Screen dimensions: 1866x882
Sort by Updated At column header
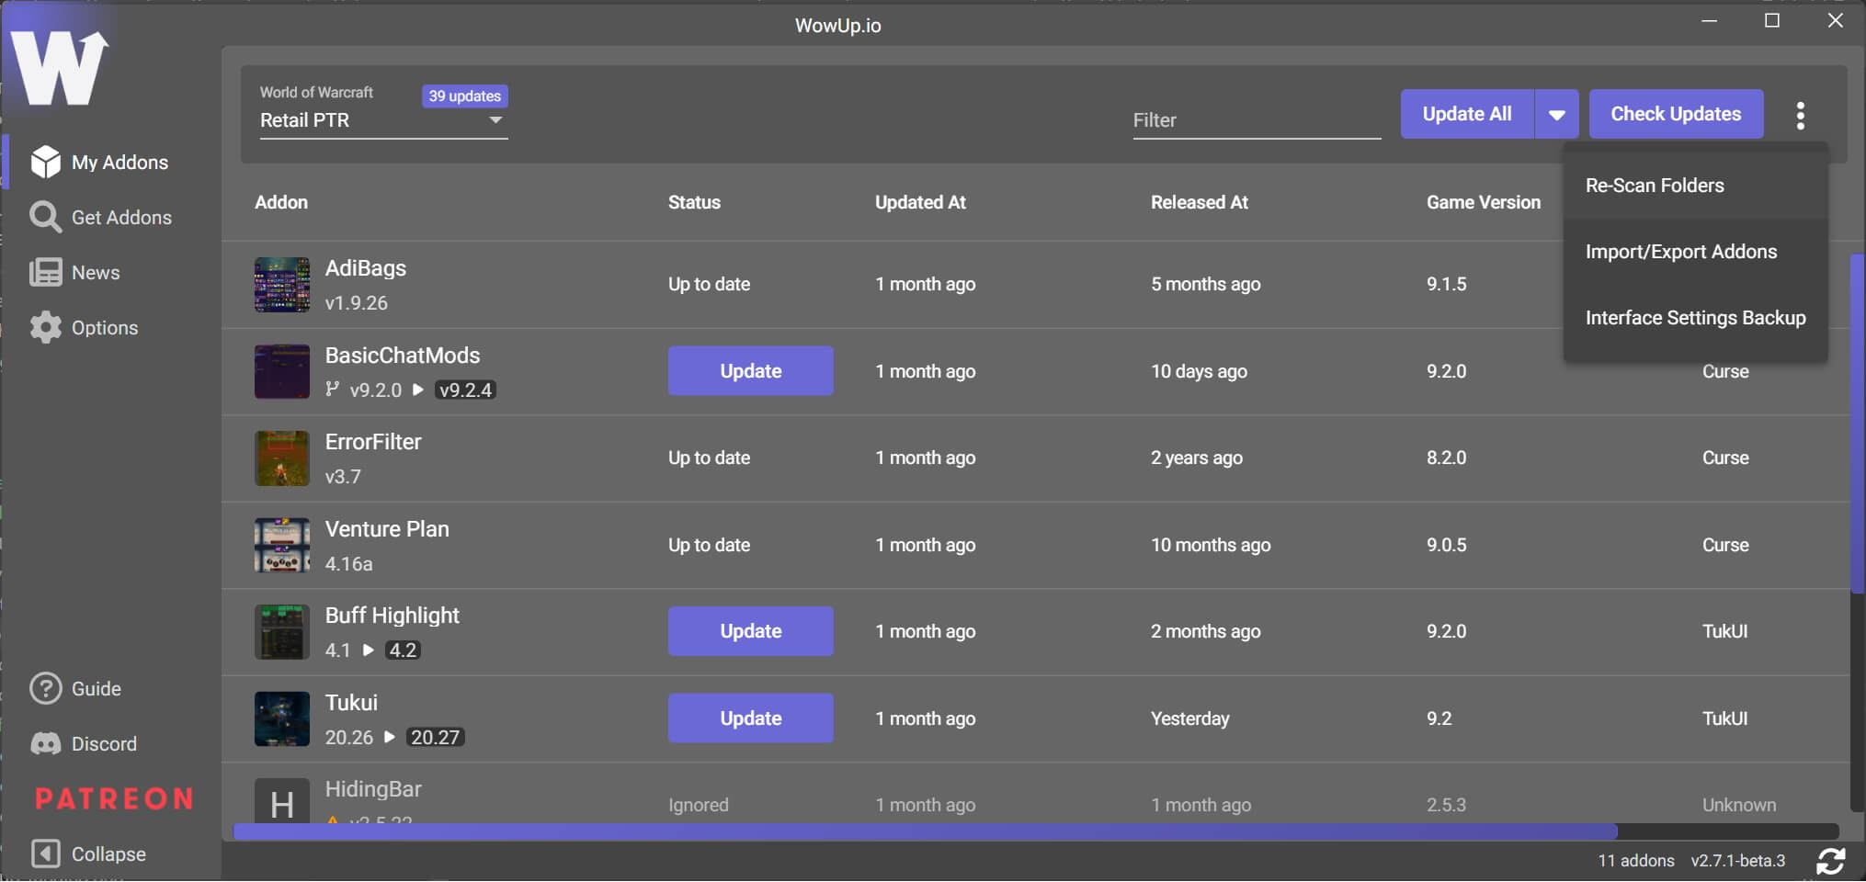tap(920, 202)
